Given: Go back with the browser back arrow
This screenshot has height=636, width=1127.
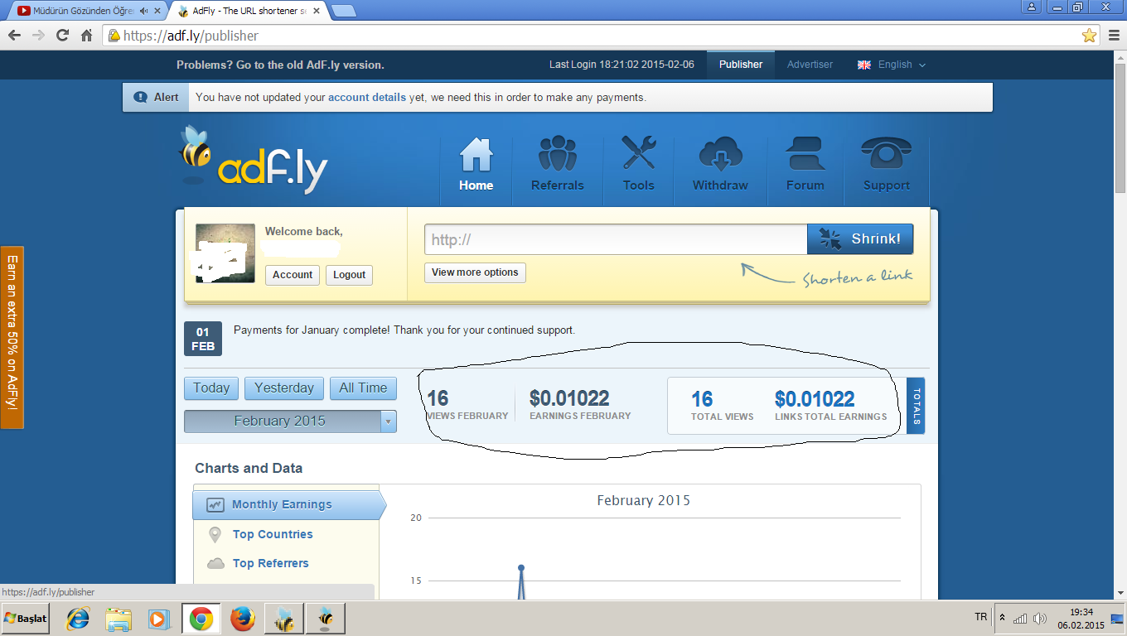Looking at the screenshot, I should click(x=15, y=36).
